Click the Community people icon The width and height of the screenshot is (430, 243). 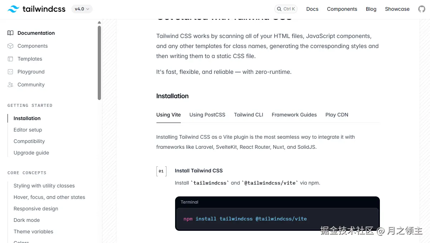10,85
